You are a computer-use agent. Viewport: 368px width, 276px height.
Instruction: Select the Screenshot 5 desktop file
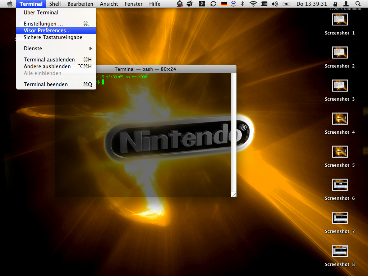340,157
